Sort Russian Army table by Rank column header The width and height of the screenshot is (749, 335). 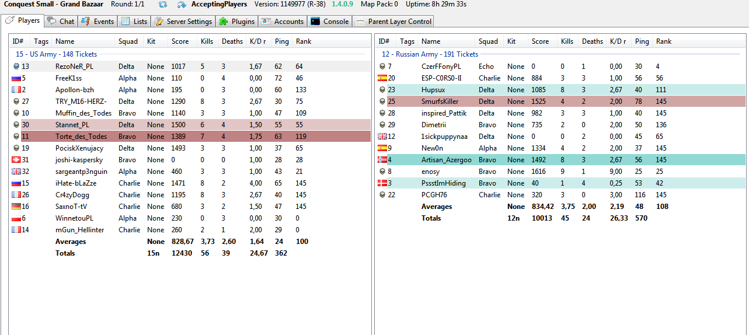[x=664, y=41]
